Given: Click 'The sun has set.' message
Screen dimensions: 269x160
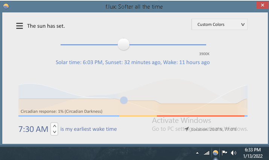Looking at the screenshot, I should (x=46, y=26).
